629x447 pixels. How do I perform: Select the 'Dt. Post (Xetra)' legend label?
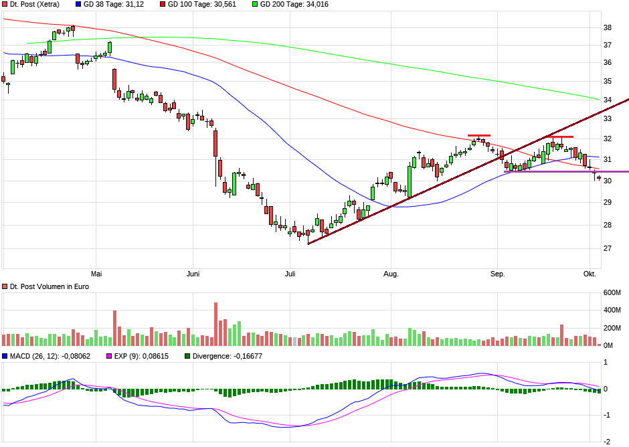tap(35, 5)
